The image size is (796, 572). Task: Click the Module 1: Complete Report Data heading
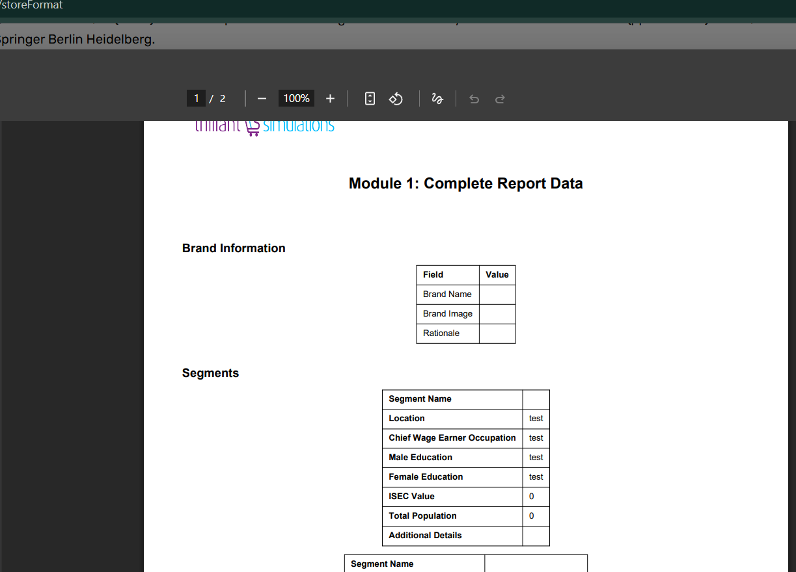click(x=465, y=184)
